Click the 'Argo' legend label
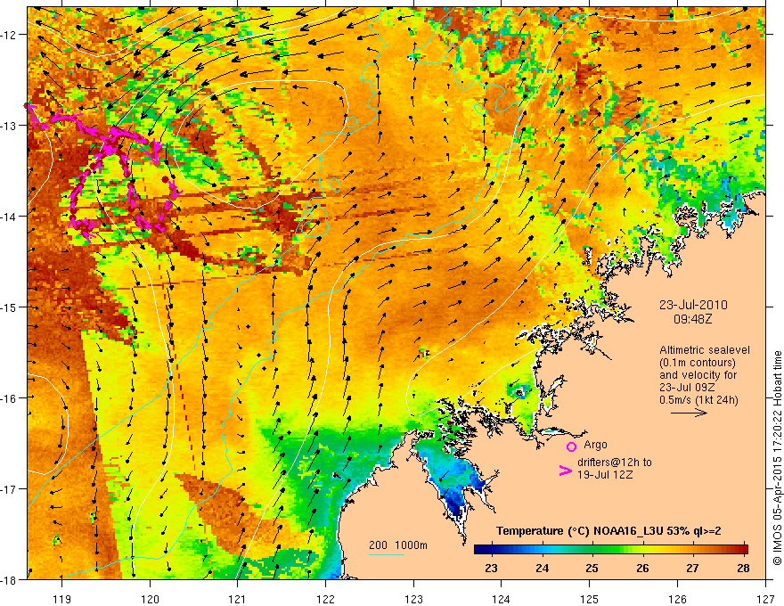Screen dimensions: 784x606 595,445
